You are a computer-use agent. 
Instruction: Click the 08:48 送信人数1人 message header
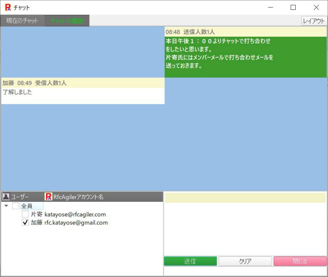click(x=246, y=32)
